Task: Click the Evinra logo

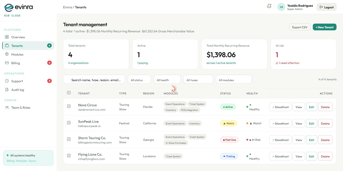Action: pos(18,8)
